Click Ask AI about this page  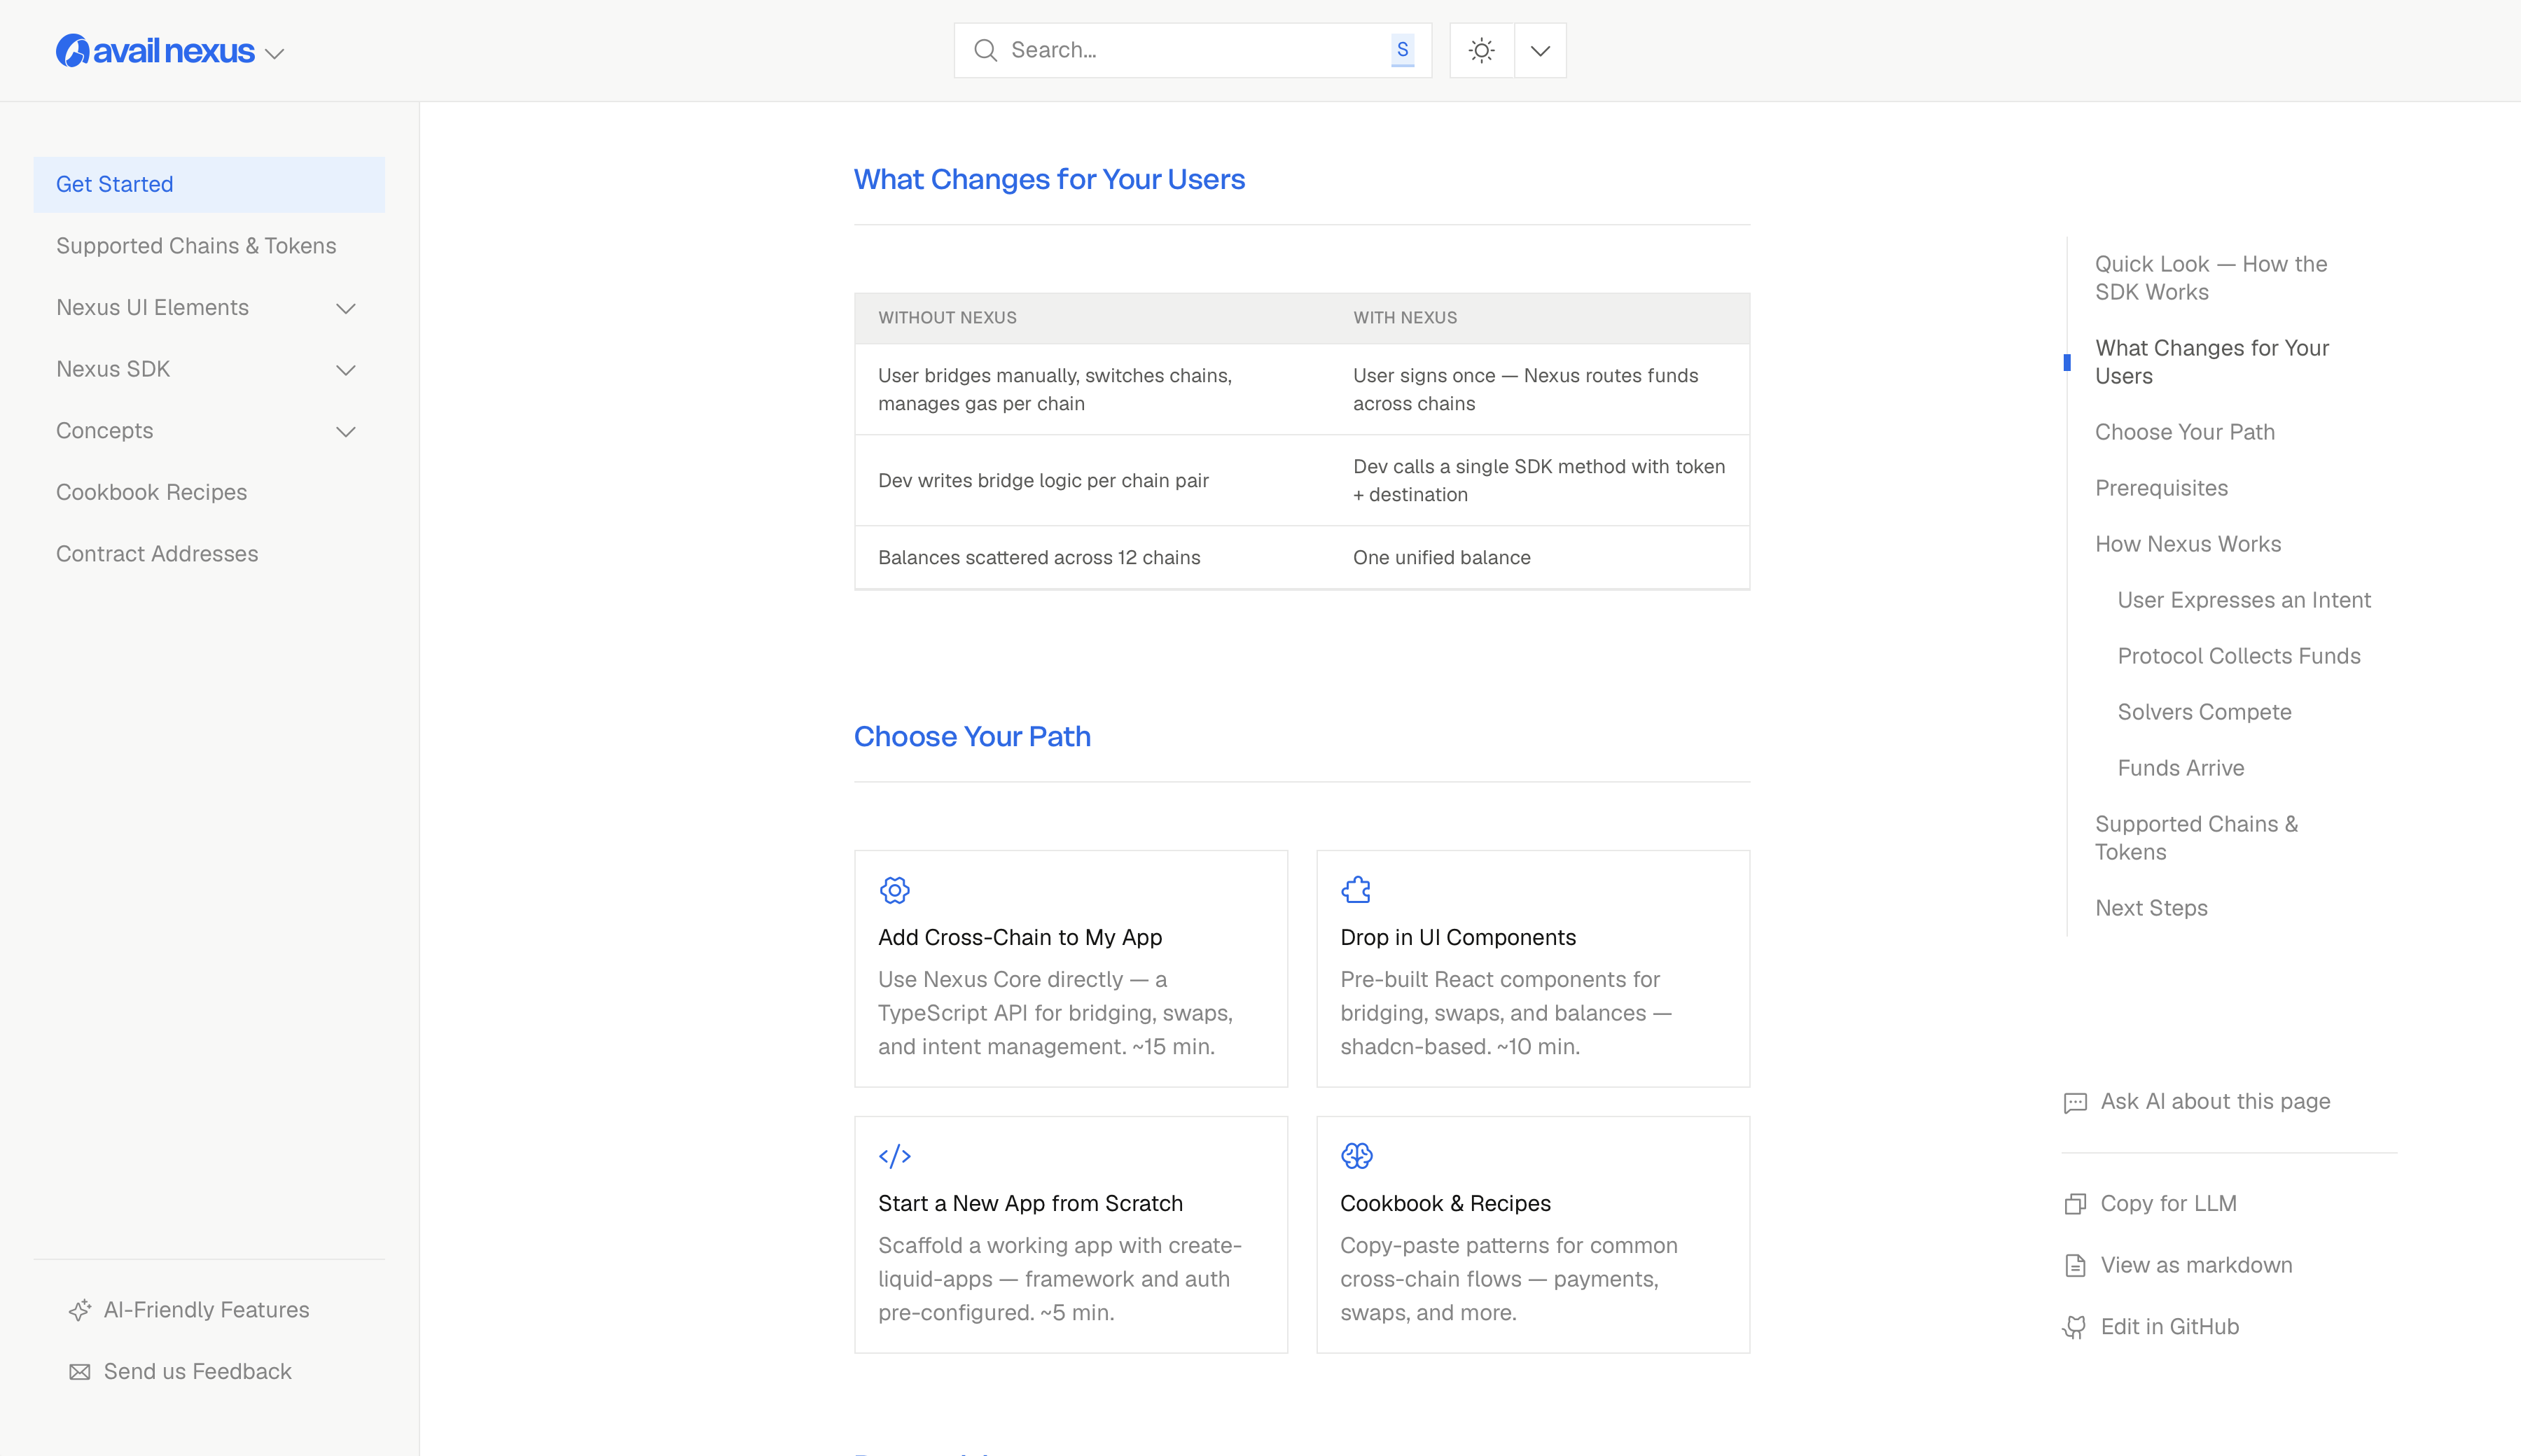2215,1101
